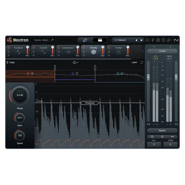Click the first crossover handle
This screenshot has height=185, width=185.
[x=55, y=67]
